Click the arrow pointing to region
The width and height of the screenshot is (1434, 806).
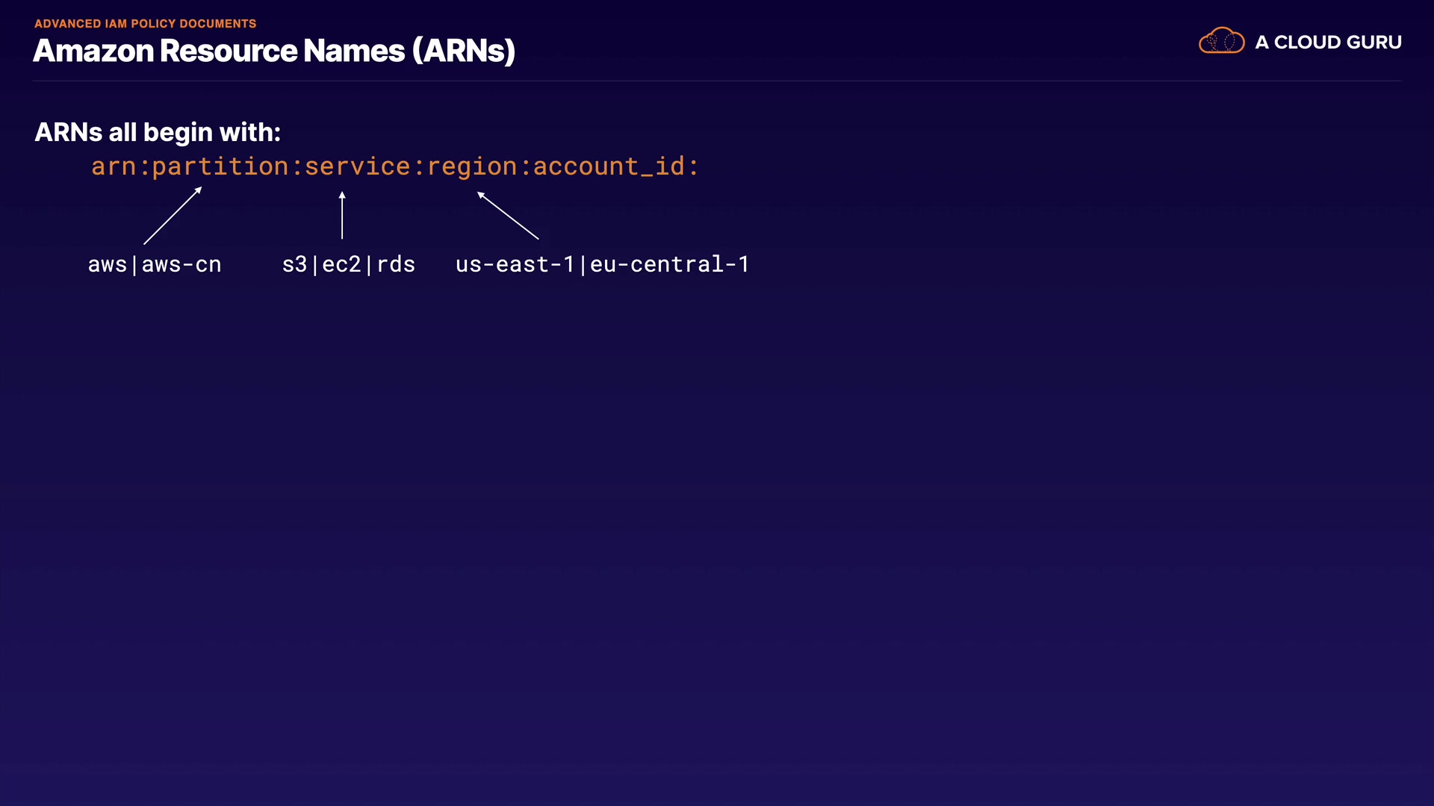pos(508,216)
